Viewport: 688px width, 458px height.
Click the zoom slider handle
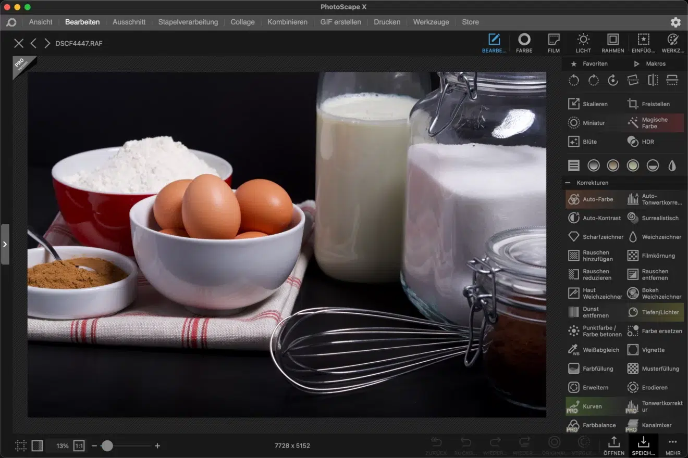pyautogui.click(x=107, y=446)
